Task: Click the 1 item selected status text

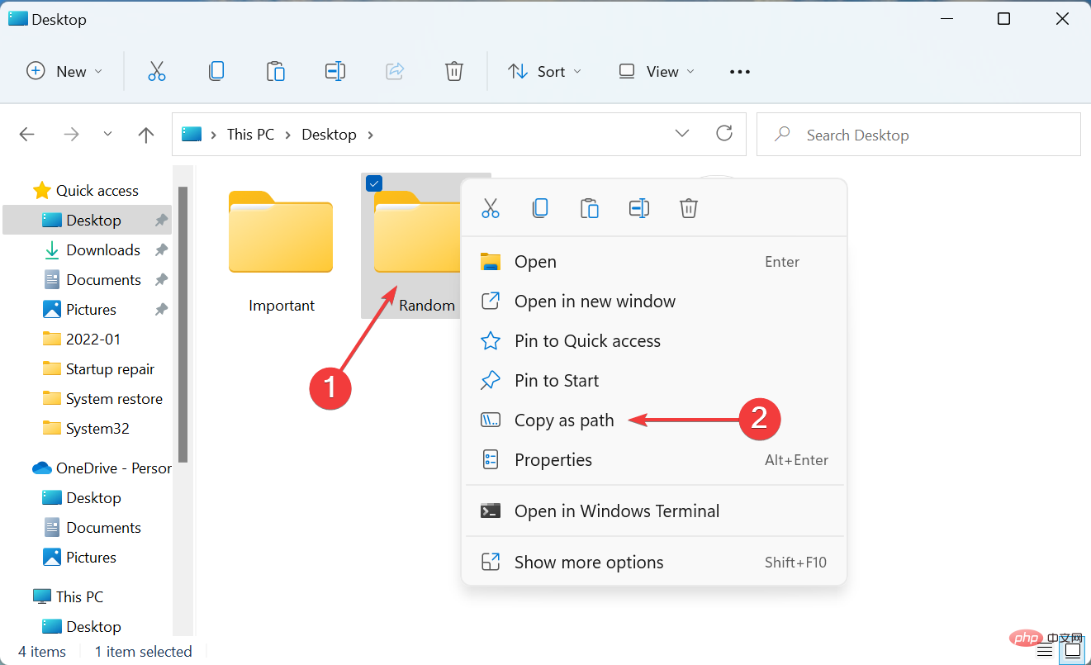Action: point(143,652)
